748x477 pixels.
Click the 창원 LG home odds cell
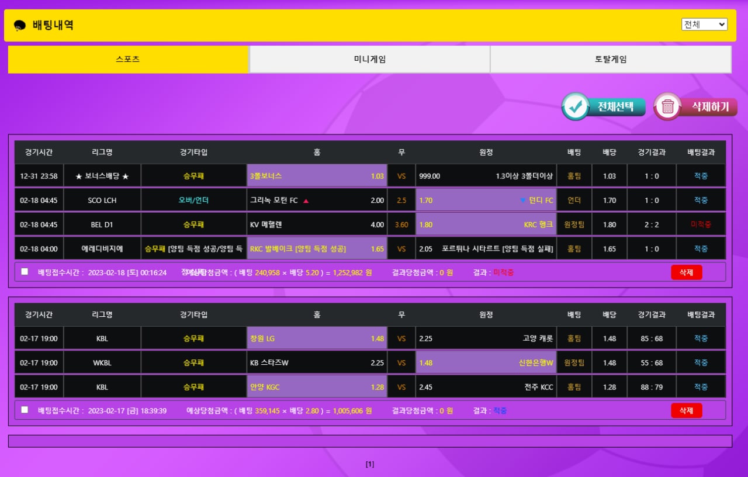point(317,338)
